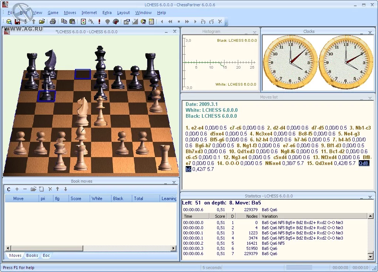
Task: Select the highlighted move Qd8-b6 in Moves list
Action: [x=364, y=163]
